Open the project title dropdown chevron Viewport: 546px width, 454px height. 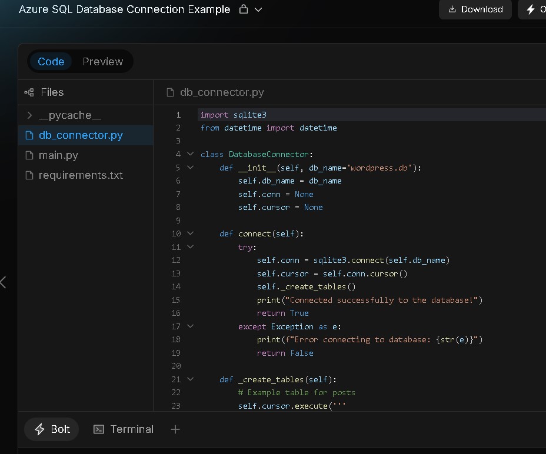pyautogui.click(x=258, y=9)
